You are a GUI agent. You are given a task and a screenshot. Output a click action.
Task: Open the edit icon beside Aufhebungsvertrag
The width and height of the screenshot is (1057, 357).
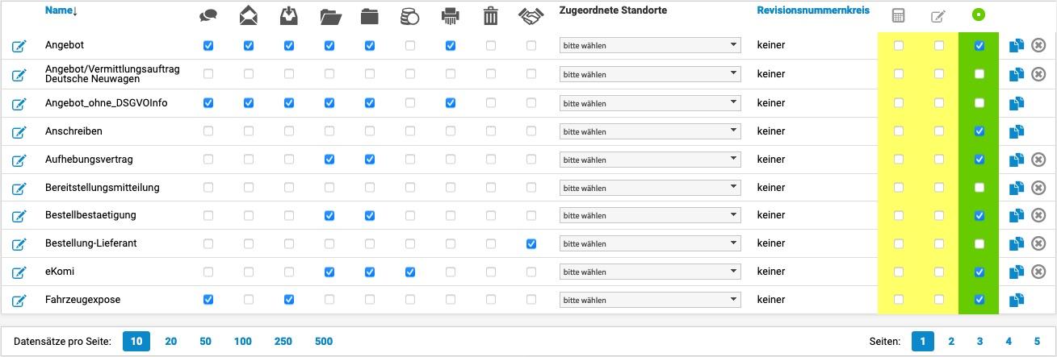click(19, 160)
